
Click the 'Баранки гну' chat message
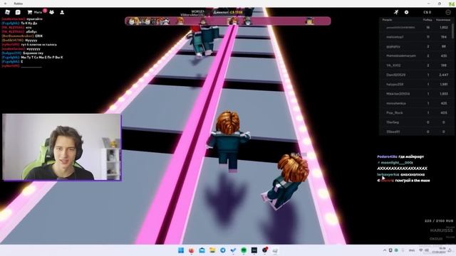point(33,53)
